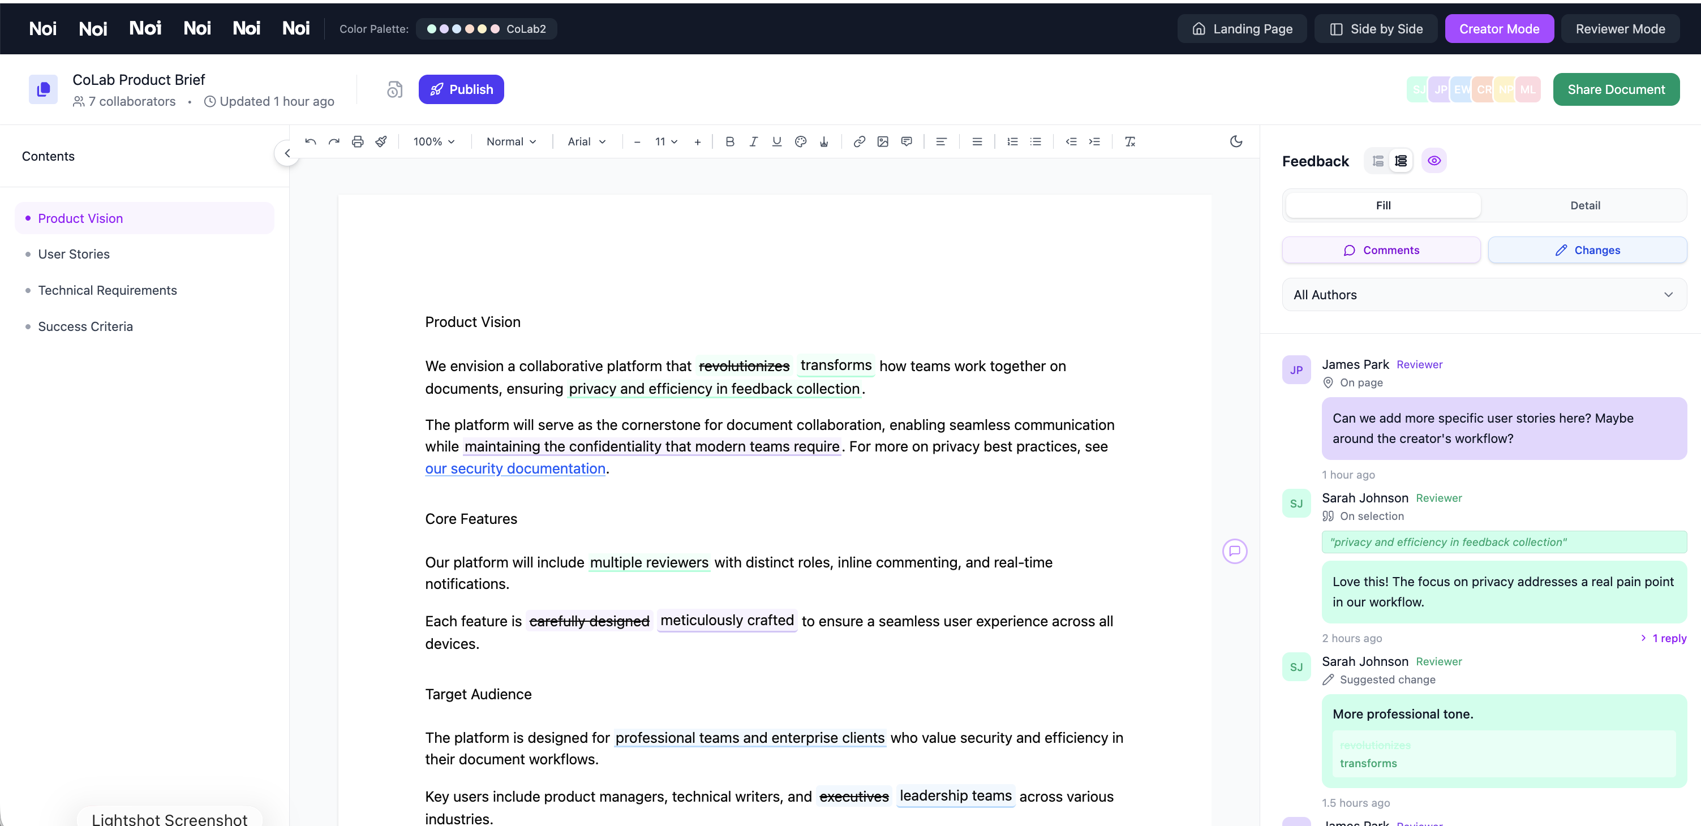This screenshot has width=1701, height=826.
Task: Expand the 1 reply thread
Action: pos(1663,638)
